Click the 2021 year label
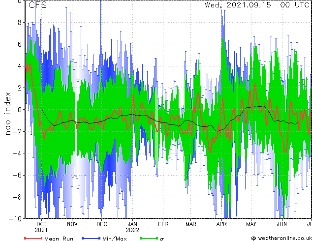This screenshot has width=312, height=241. point(41,230)
